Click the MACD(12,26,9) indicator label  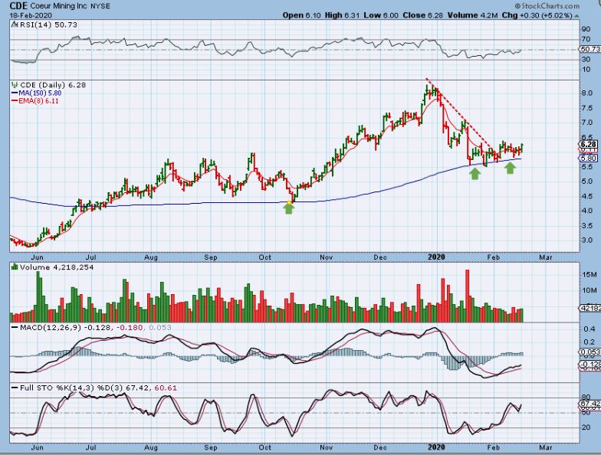51,328
